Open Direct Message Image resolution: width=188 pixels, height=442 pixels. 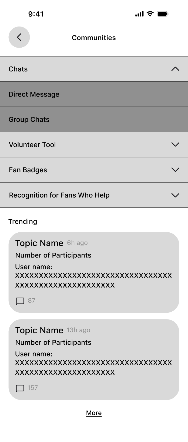(x=94, y=94)
